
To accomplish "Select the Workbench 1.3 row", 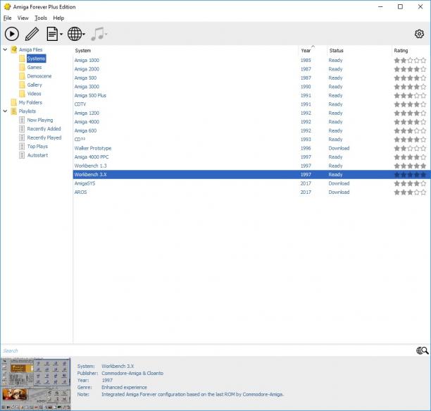I will click(251, 166).
